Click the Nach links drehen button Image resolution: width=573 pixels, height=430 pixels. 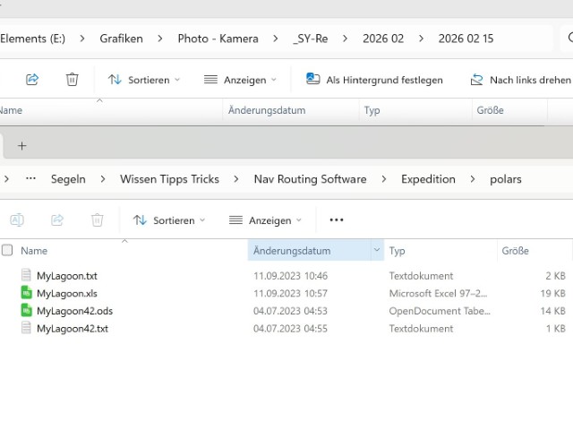(520, 80)
